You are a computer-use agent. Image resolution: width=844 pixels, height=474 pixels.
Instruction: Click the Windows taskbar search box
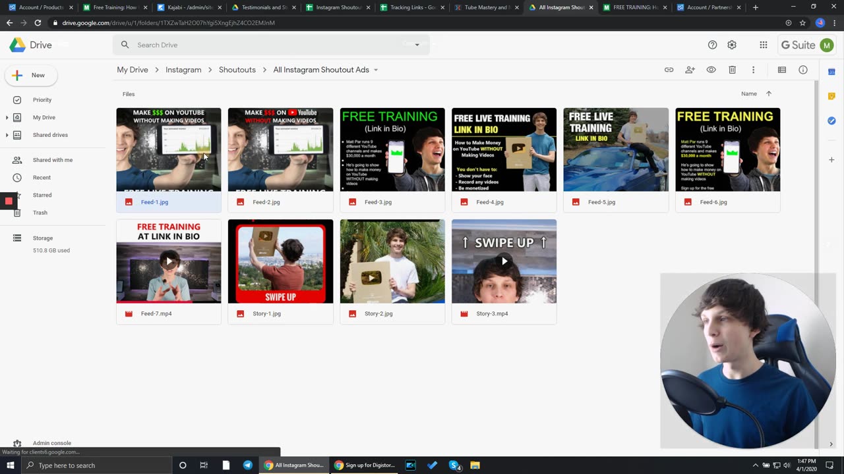coord(96,465)
